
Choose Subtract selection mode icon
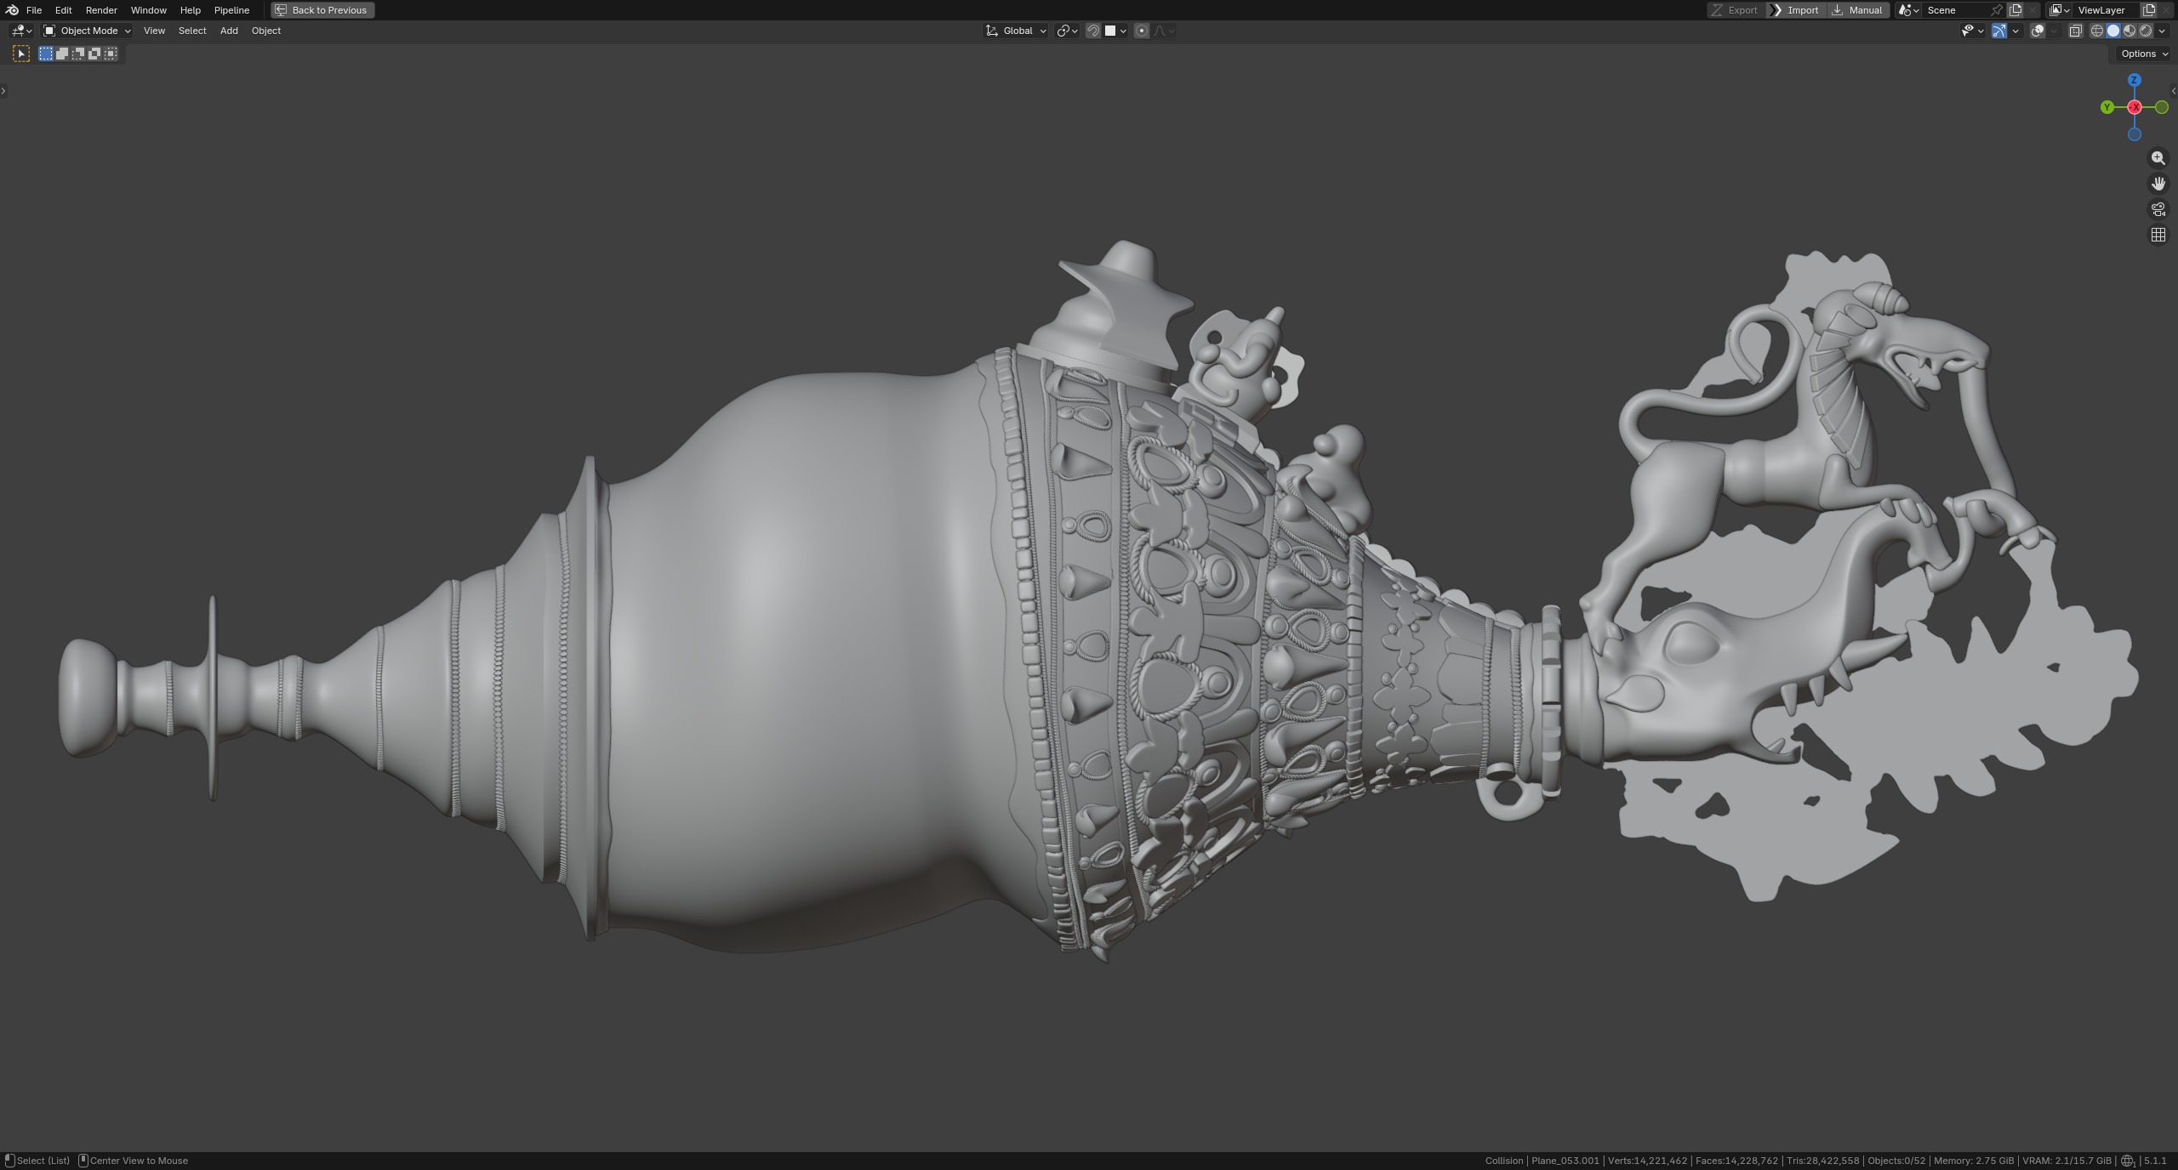78,54
